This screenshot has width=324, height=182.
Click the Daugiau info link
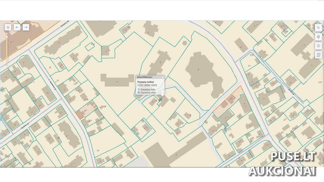click(148, 89)
